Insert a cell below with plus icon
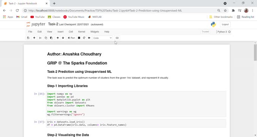257x137 pixels. pos(34,38)
